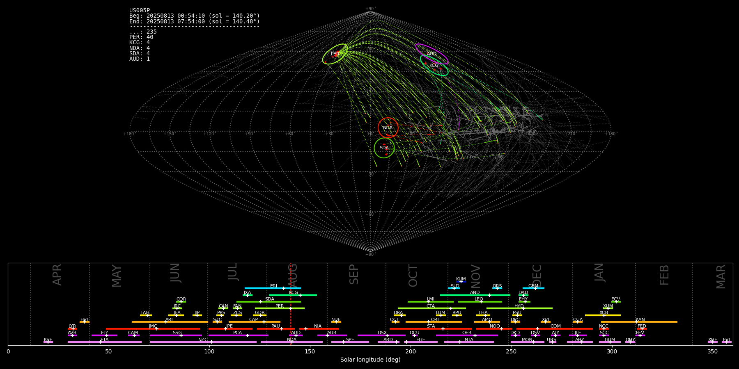Screen dimensions: 739x369
Task: Click the purple PCA shower bar
Action: 238,335
